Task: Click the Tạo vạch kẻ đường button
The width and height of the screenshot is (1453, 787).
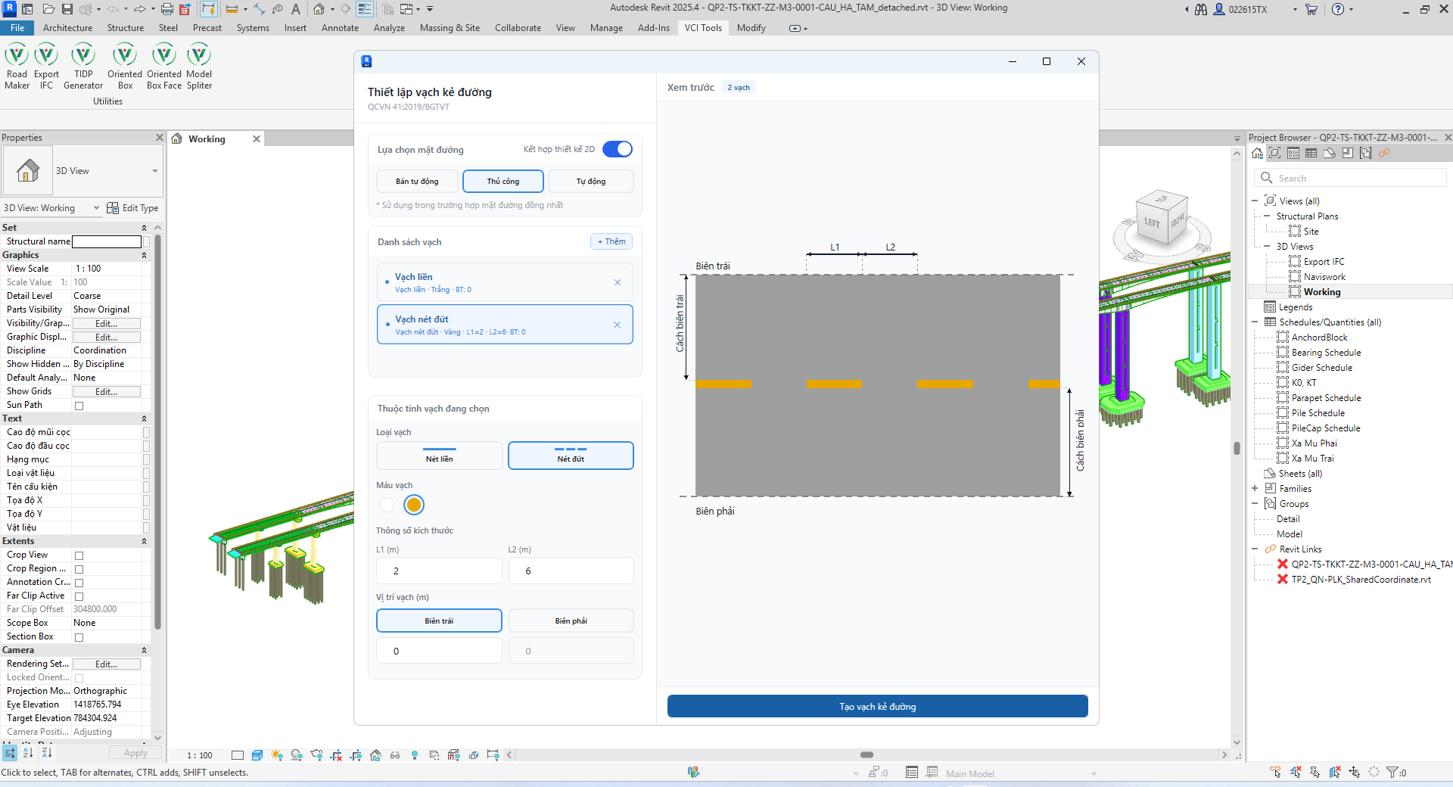Action: (x=877, y=706)
